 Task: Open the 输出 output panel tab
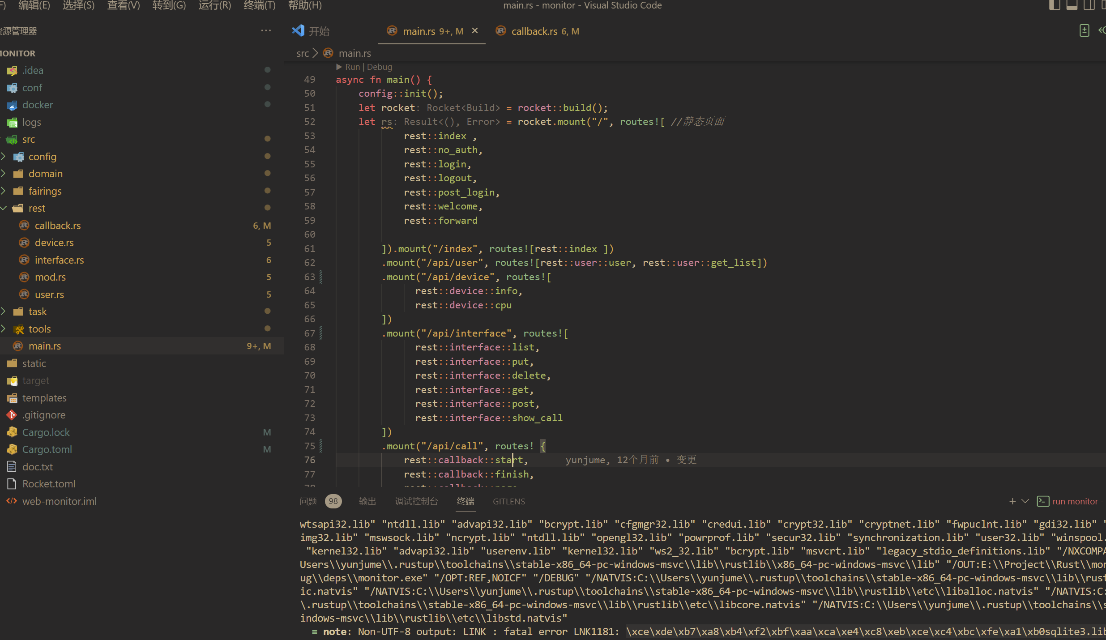point(367,501)
